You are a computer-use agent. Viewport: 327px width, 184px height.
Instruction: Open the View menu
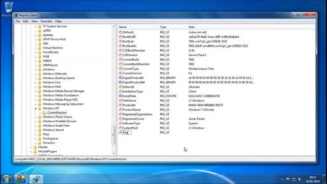click(x=34, y=21)
